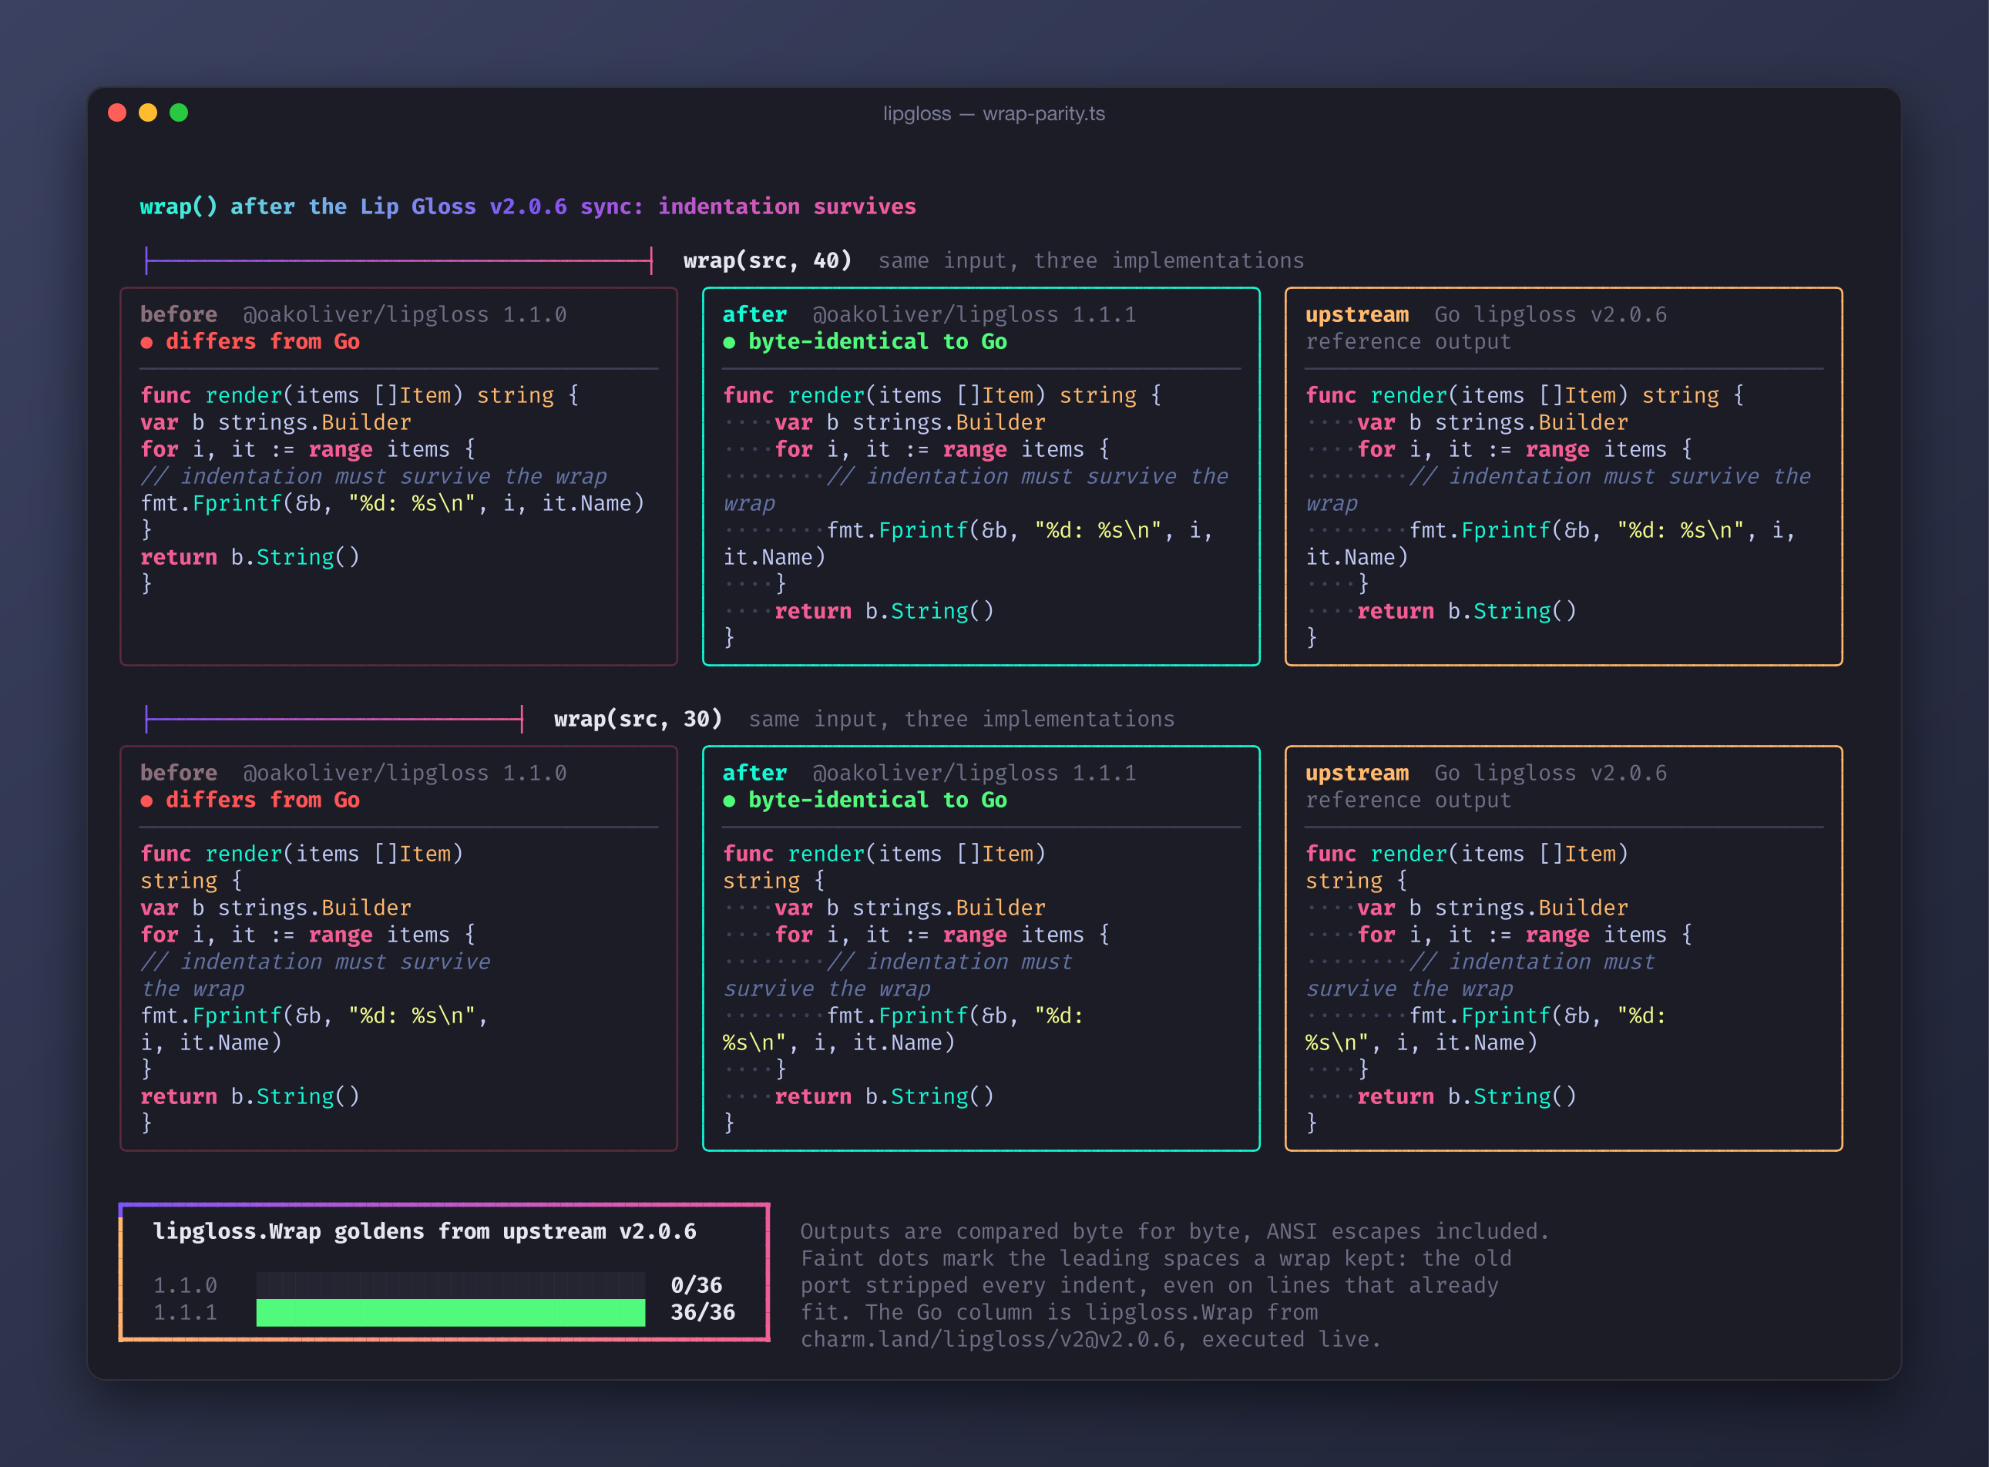Image resolution: width=1989 pixels, height=1467 pixels.
Task: Select the 'wrap(src, 30)' label
Action: (x=638, y=720)
